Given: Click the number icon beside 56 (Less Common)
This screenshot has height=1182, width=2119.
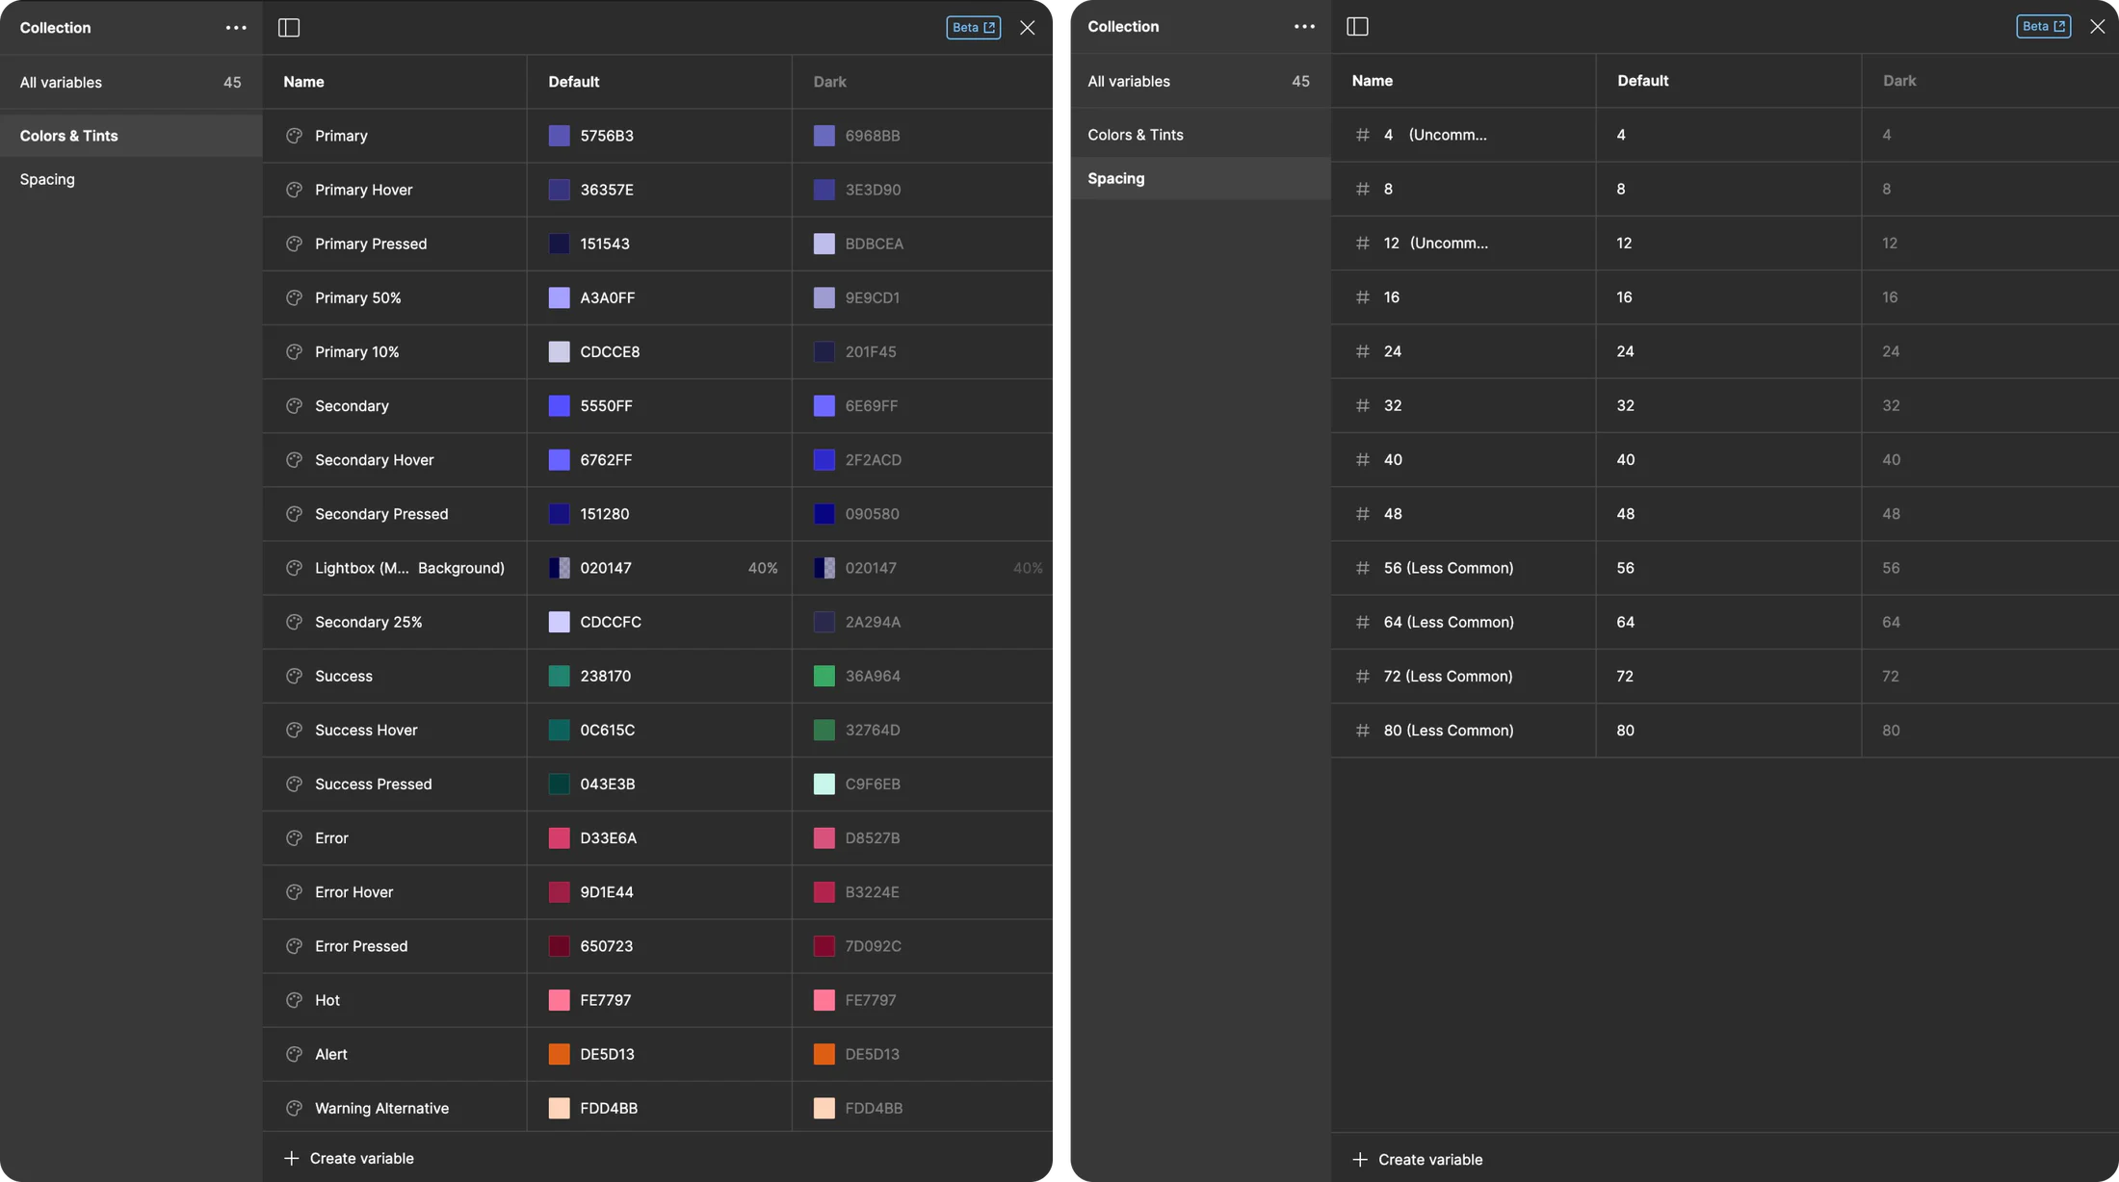Looking at the screenshot, I should 1363,568.
